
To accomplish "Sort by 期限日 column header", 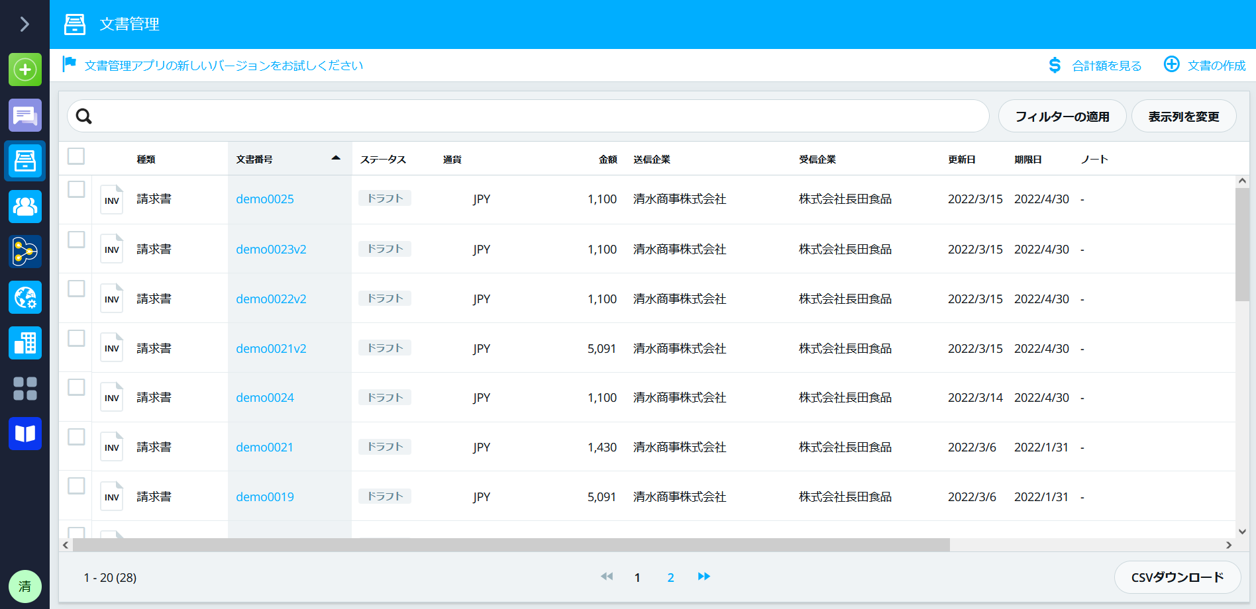I will pyautogui.click(x=1027, y=160).
